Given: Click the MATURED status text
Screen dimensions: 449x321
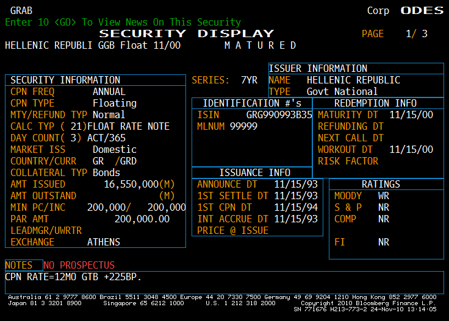Looking at the screenshot, I should [260, 45].
